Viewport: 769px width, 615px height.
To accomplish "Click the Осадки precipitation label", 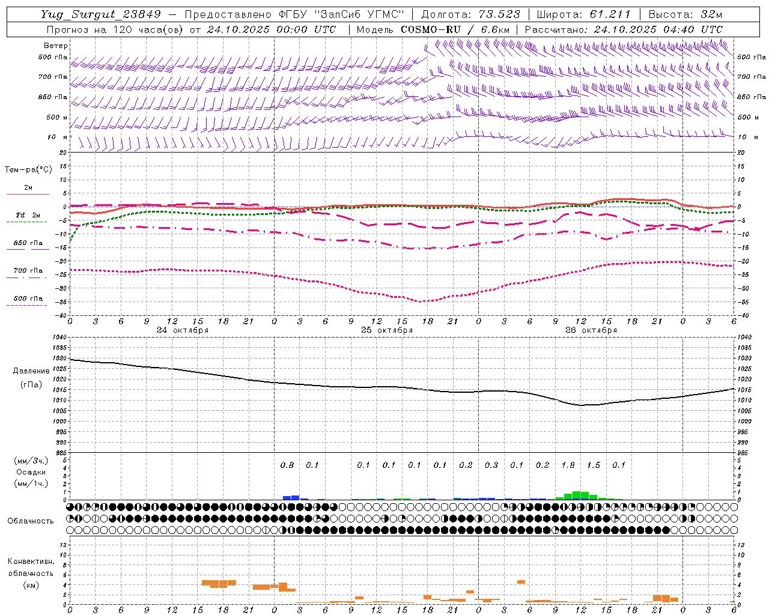I will click(x=31, y=472).
